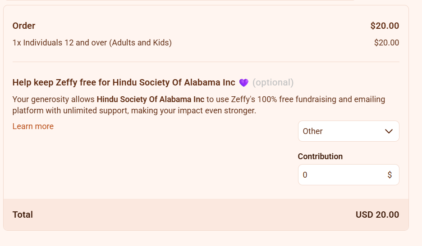The image size is (422, 246).
Task: Click the Contribution field label
Action: 320,157
